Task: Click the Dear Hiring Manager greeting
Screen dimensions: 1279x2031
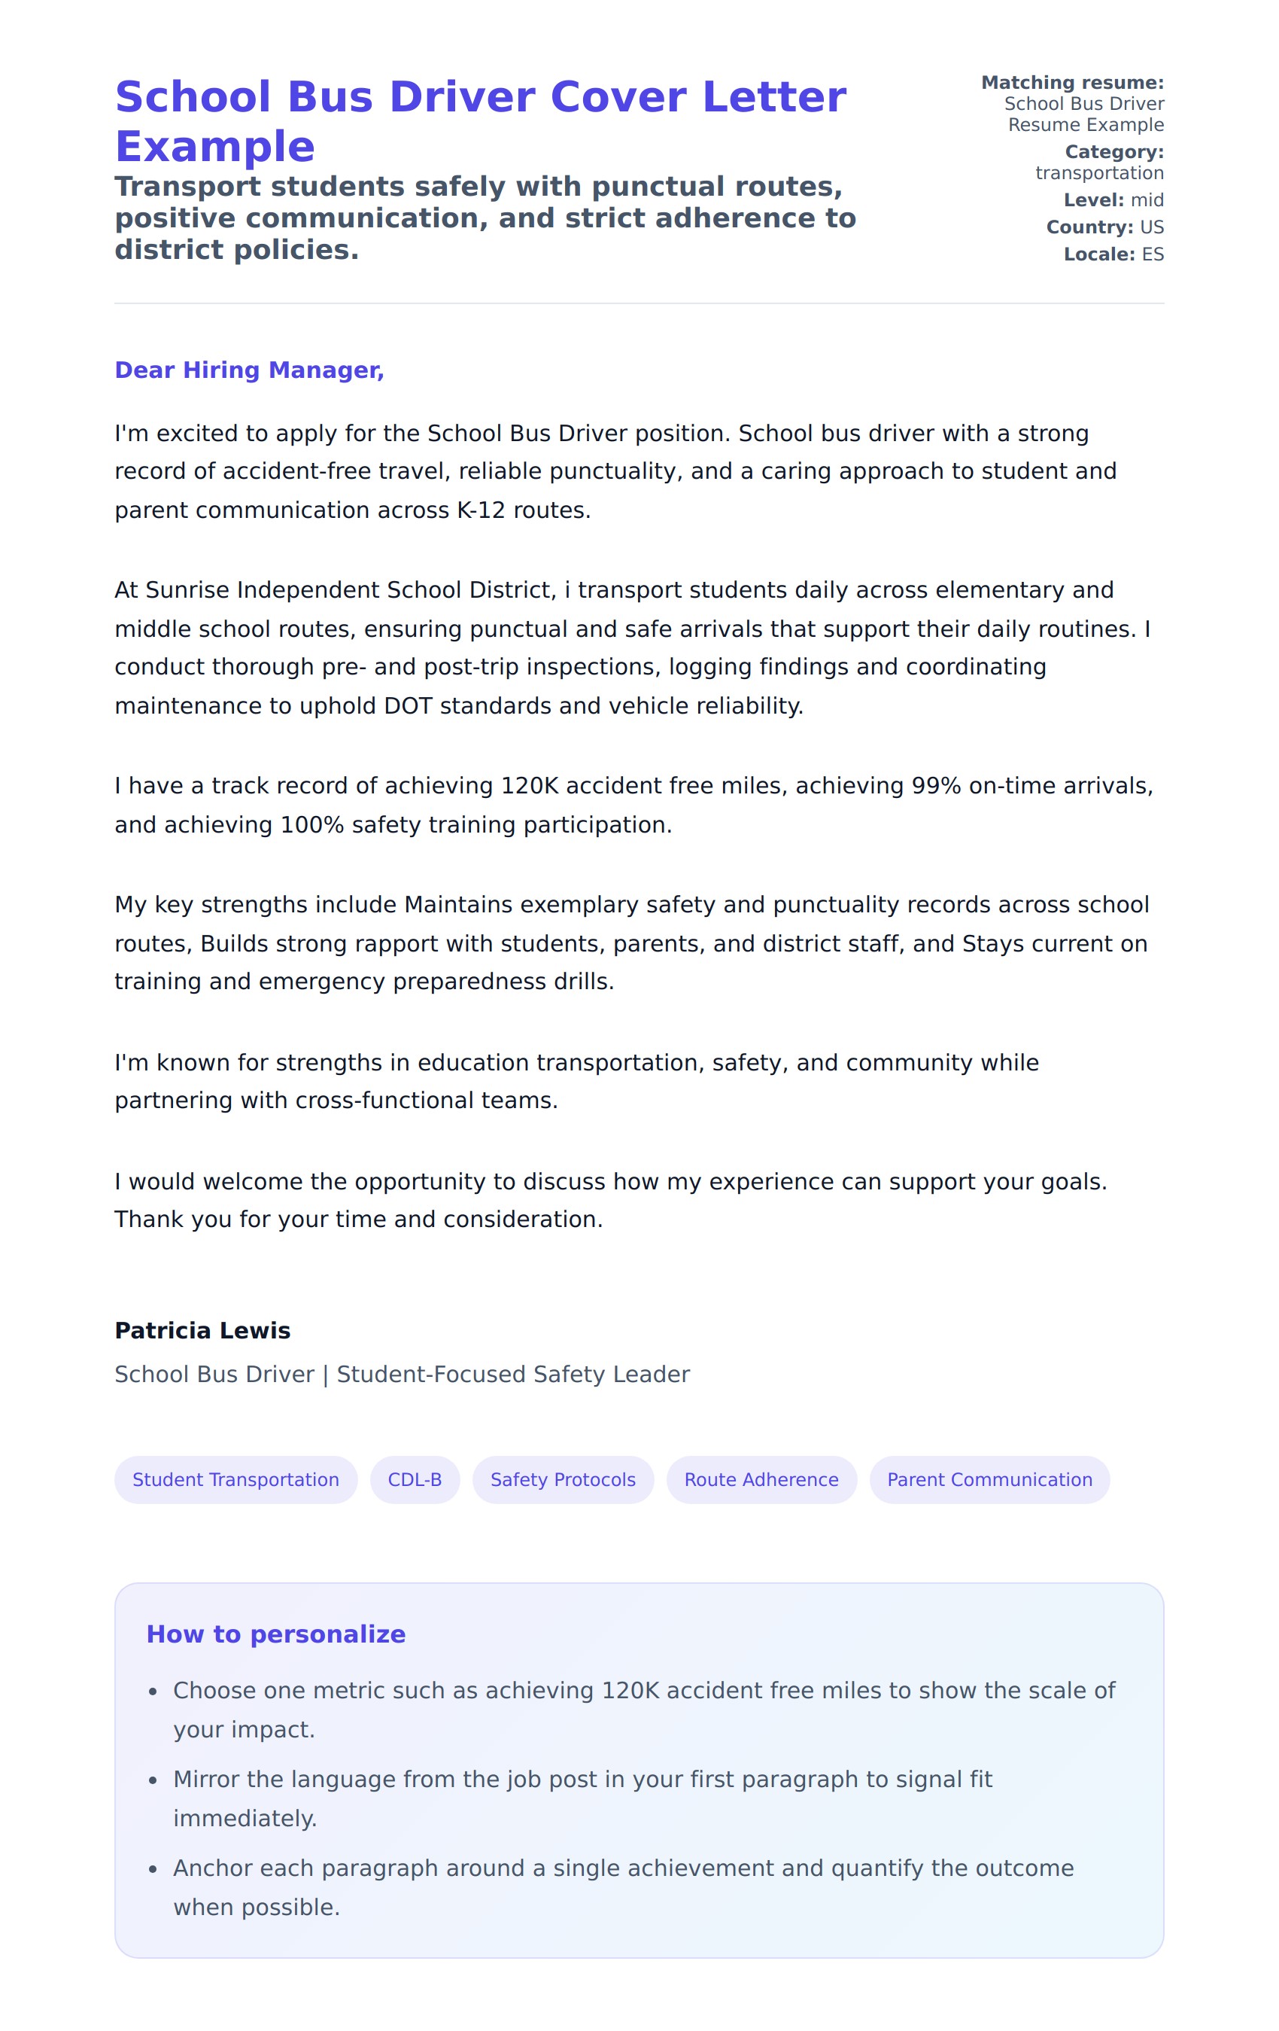Action: [x=249, y=370]
